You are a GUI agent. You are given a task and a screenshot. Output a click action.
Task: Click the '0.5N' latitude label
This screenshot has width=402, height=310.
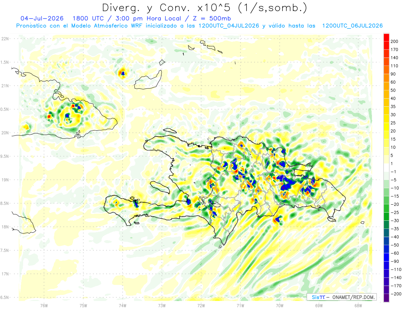[x=5, y=109]
